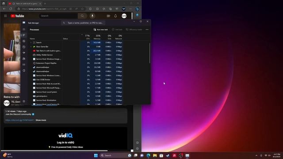Open the Details page in Task Manager sidebar
Image resolution: width=283 pixels, height=159 pixels.
click(24, 64)
